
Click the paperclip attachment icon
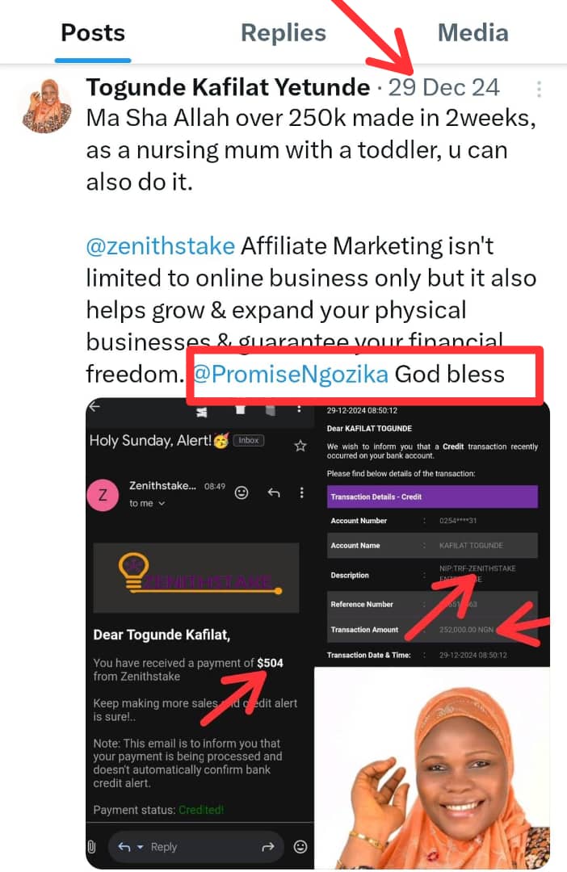coord(92,846)
